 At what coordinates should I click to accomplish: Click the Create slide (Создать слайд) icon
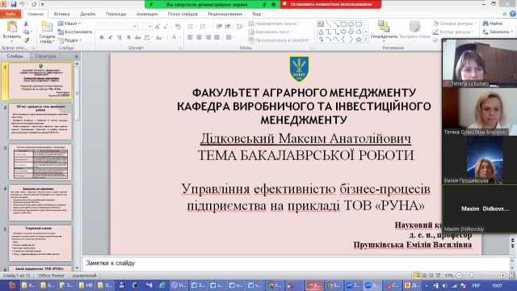(x=47, y=27)
